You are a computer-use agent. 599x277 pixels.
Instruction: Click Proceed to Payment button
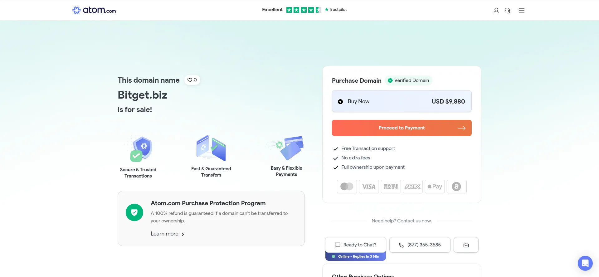[x=402, y=128]
